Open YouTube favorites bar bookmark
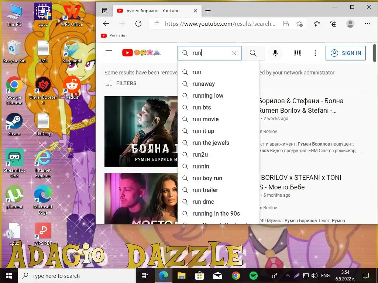This screenshot has width=378, height=283. (x=114, y=36)
